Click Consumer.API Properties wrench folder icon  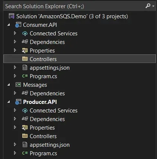(25, 51)
